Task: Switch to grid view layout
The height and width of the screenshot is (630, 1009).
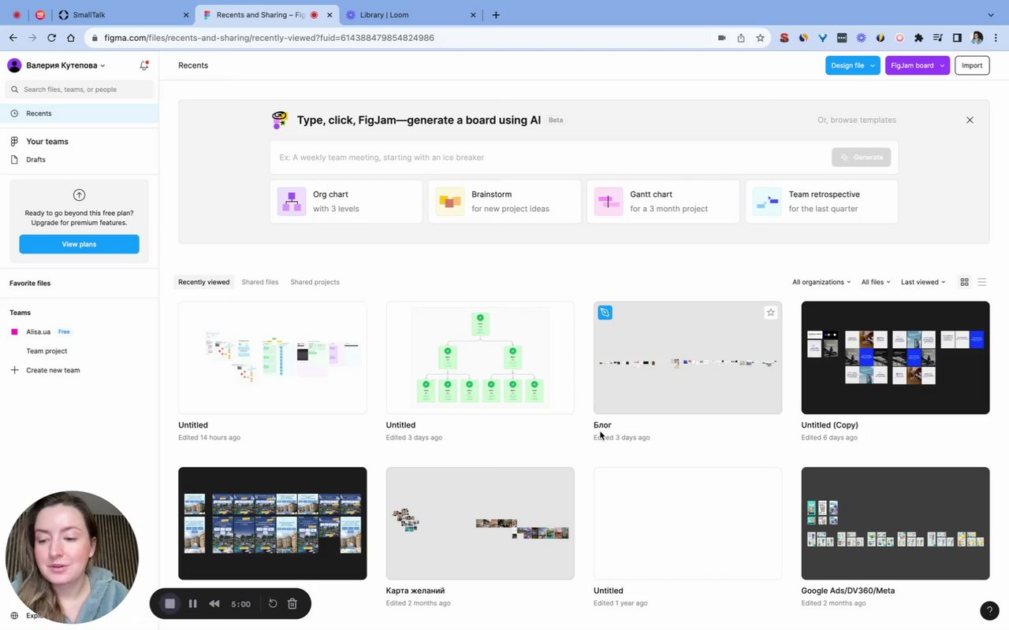Action: tap(964, 282)
